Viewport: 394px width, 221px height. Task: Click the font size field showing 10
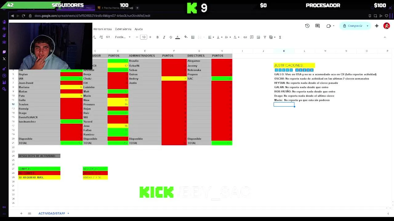point(144,37)
